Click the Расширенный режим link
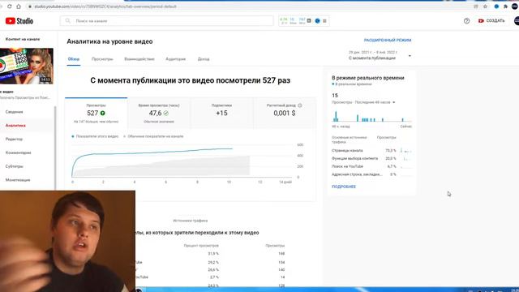This screenshot has height=292, width=519. [x=388, y=40]
